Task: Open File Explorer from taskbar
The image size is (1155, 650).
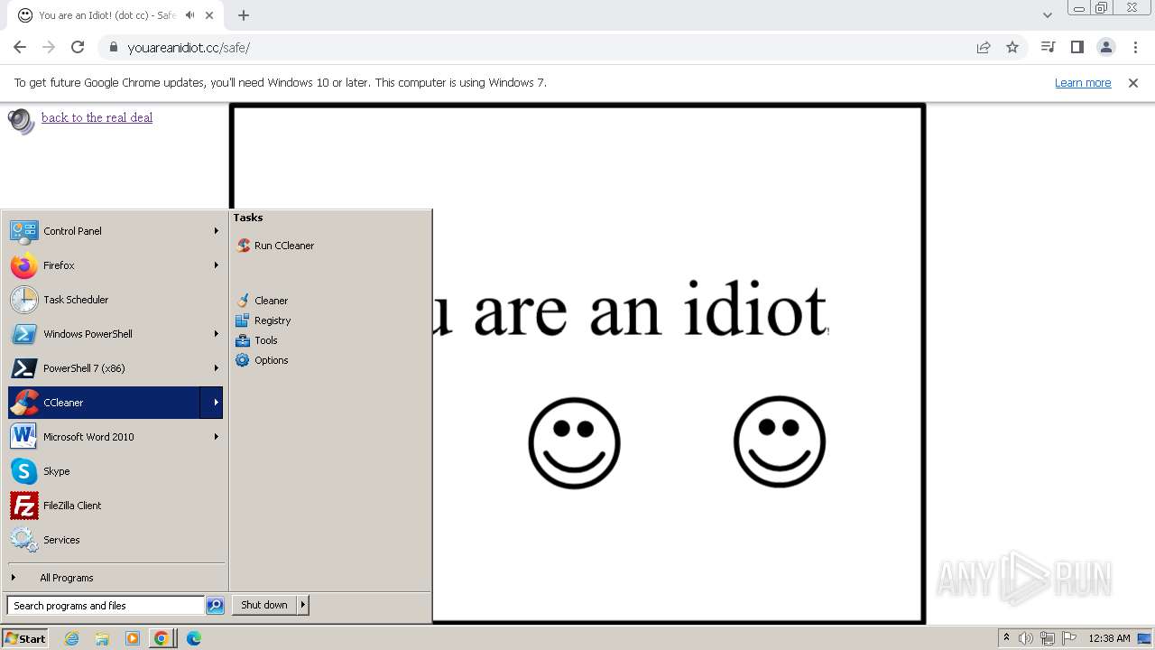Action: coord(102,638)
